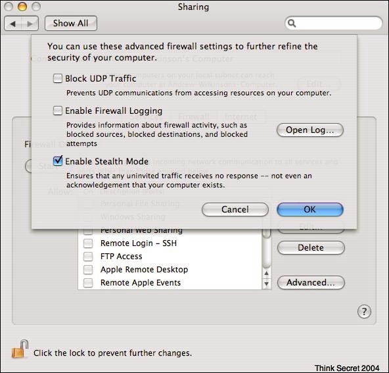This screenshot has height=373, width=389.
Task: Click the Delete button
Action: (311, 247)
